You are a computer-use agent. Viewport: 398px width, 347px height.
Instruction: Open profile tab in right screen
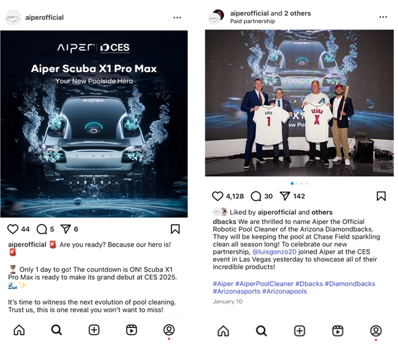[x=376, y=330]
